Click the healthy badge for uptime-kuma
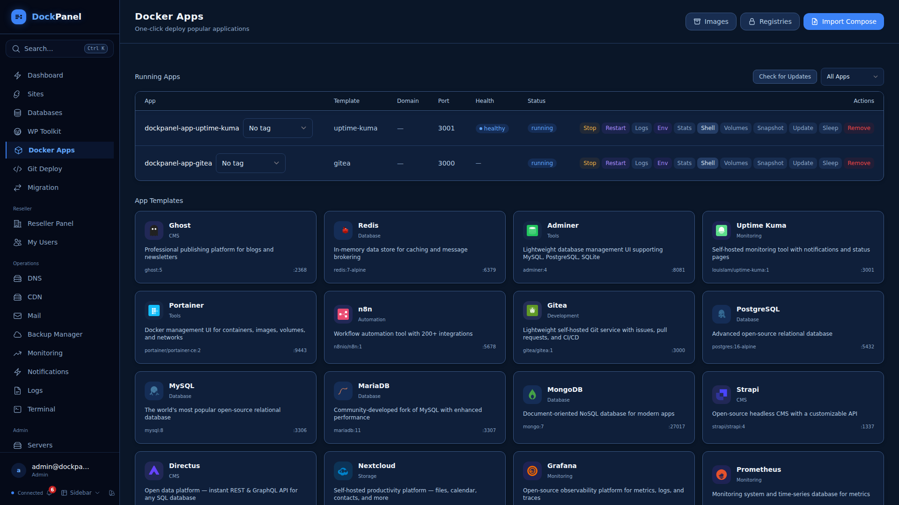 [x=492, y=129]
